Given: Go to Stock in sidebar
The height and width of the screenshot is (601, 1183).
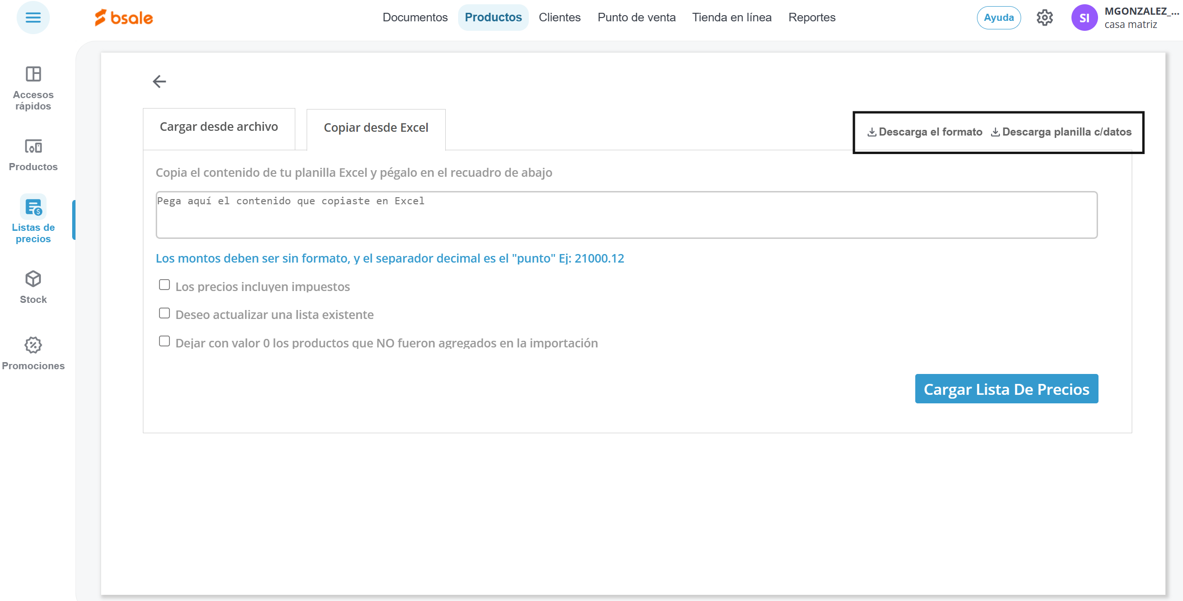Looking at the screenshot, I should click(x=33, y=286).
